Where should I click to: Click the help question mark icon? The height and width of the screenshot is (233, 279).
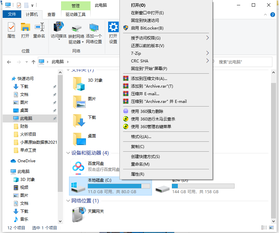coord(273,15)
